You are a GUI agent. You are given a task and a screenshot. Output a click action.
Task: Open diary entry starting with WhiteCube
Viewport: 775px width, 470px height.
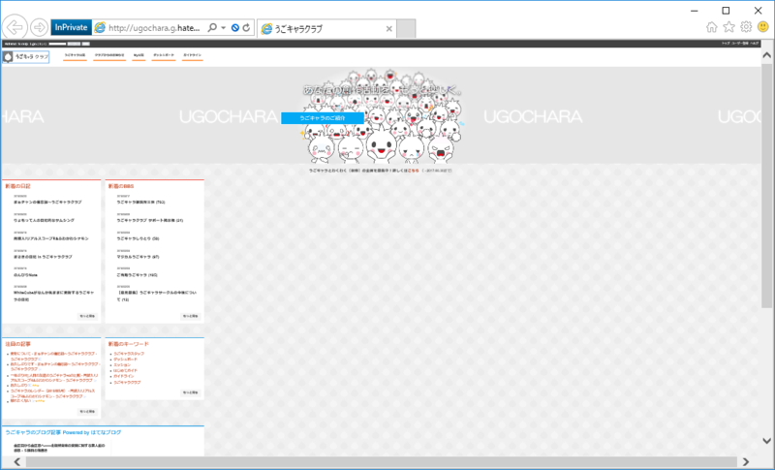53,296
